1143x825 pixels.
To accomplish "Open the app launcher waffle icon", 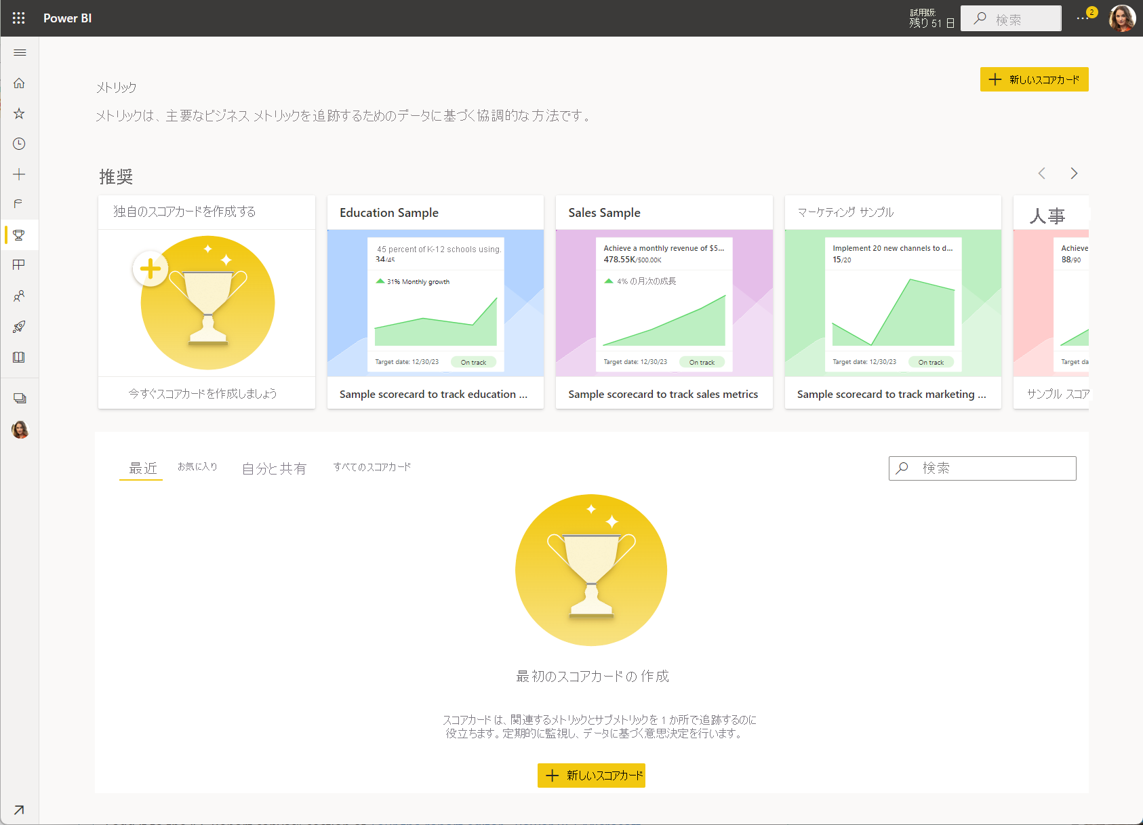I will (19, 18).
